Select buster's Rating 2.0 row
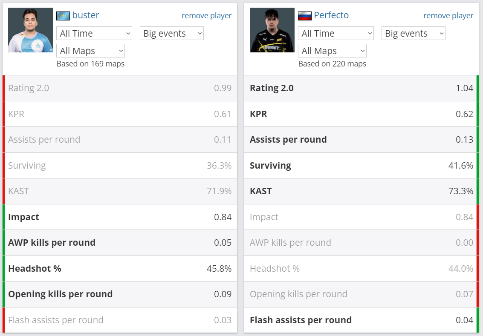The image size is (483, 336). 120,88
